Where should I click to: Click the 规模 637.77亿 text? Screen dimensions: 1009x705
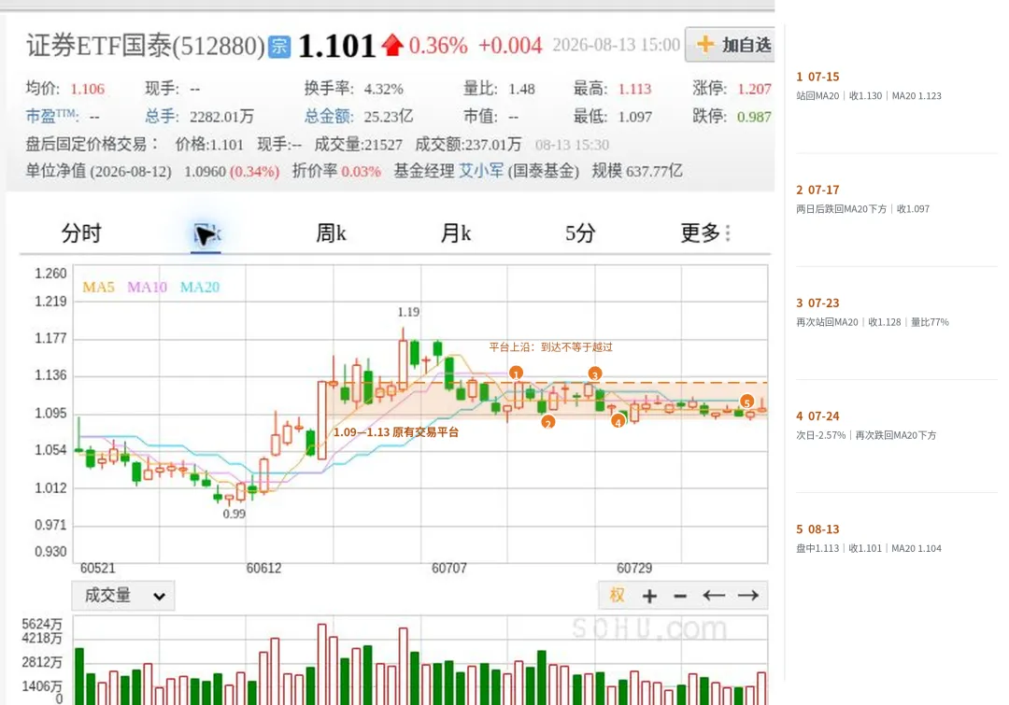click(x=637, y=171)
